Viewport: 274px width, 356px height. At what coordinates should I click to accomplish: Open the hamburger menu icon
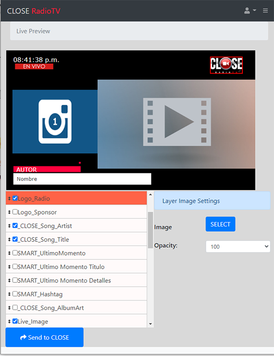265,11
